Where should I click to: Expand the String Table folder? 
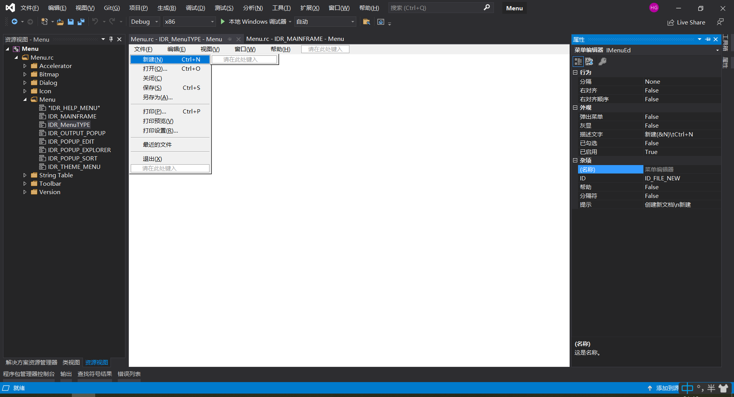pyautogui.click(x=25, y=175)
